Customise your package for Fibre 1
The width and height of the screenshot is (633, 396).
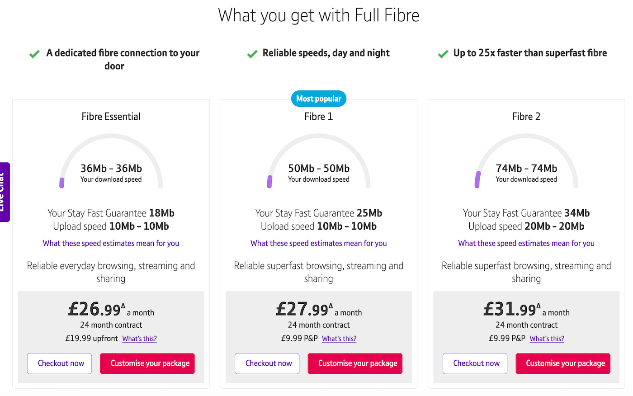355,363
